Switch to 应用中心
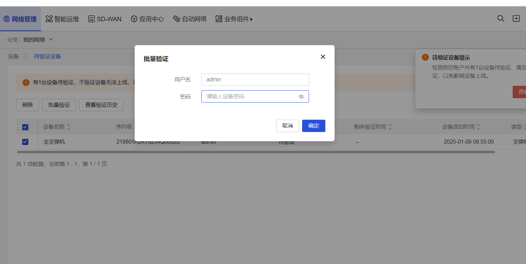 [x=147, y=19]
